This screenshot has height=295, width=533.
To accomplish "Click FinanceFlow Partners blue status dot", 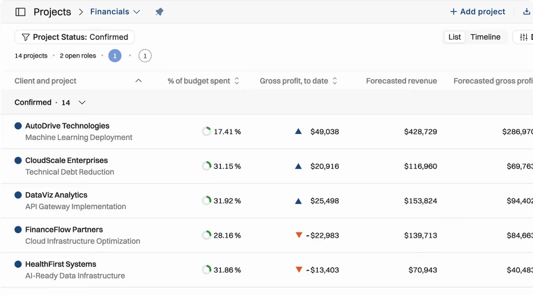I will pos(18,230).
